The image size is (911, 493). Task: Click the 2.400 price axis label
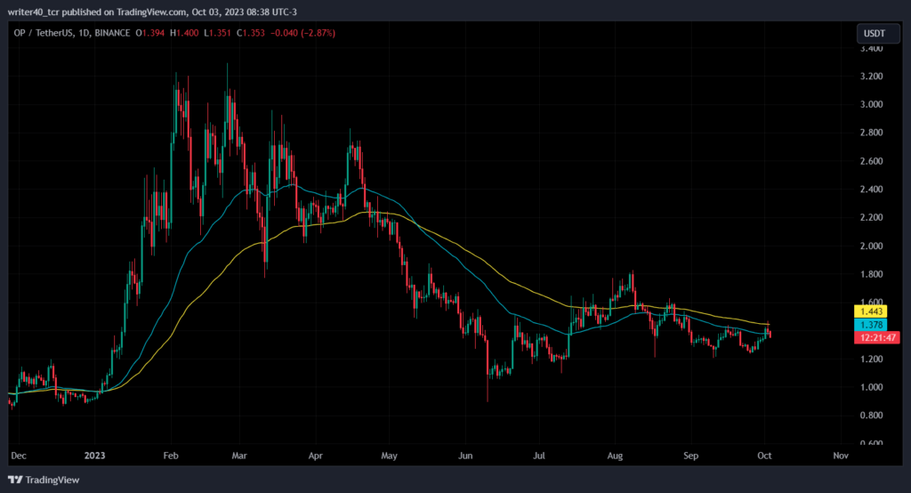(x=871, y=190)
